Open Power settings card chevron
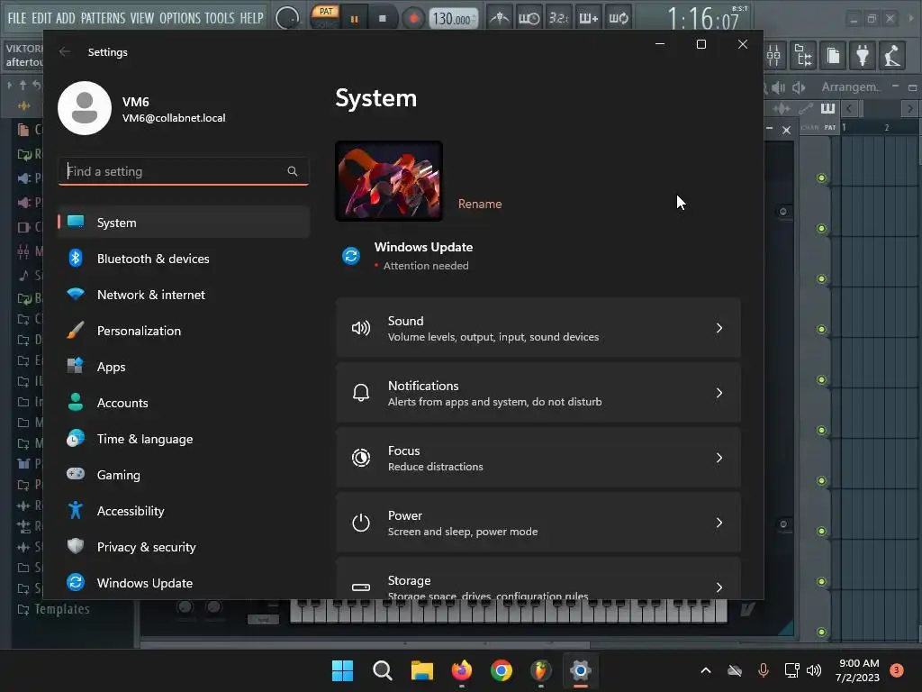The width and height of the screenshot is (922, 692). coord(719,523)
